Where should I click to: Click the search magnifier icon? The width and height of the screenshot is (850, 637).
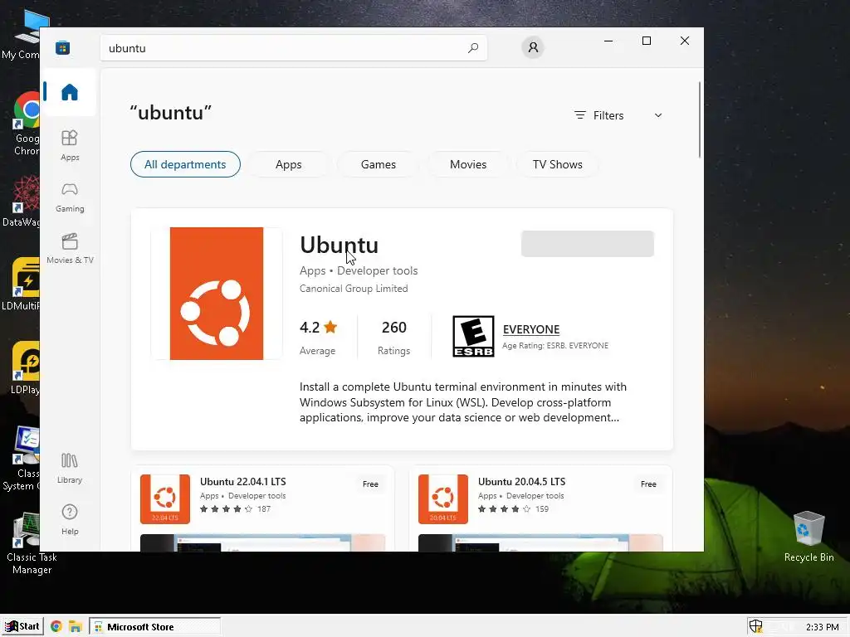(472, 47)
